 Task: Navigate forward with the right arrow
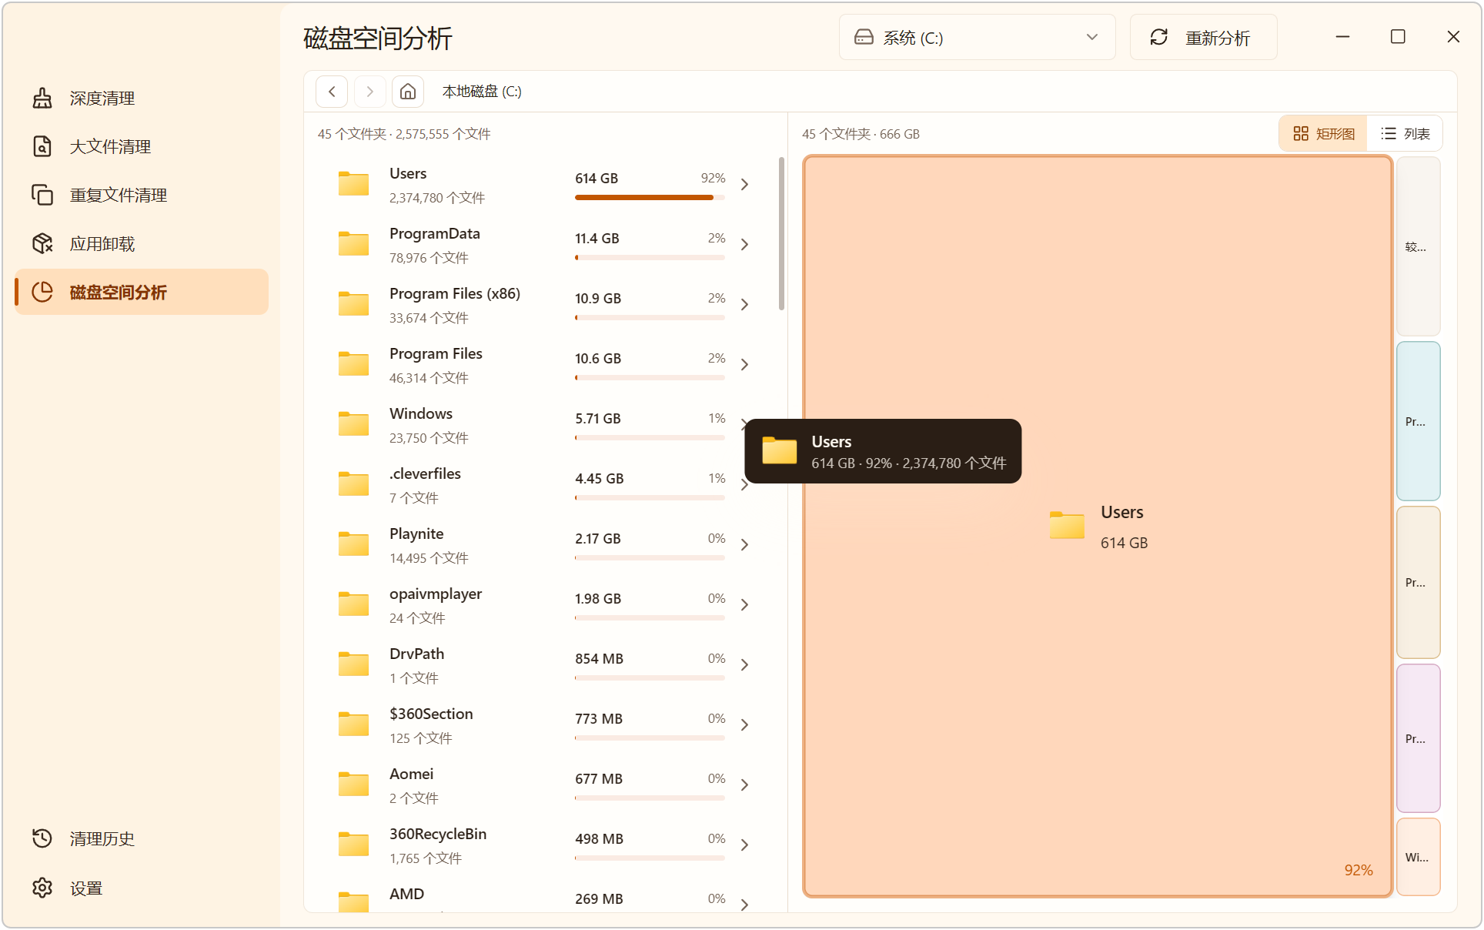click(x=369, y=92)
